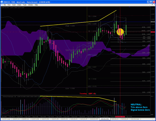Open the Insert menu
Image resolution: width=156 pixels, height=121 pixels.
point(14,5)
